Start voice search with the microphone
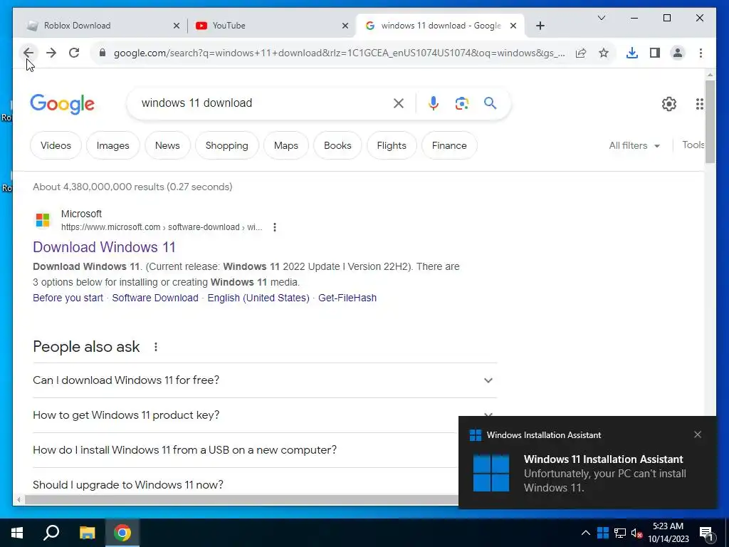 pyautogui.click(x=434, y=103)
